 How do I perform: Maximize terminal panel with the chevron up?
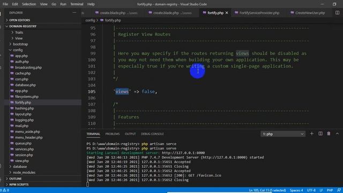pyautogui.click(x=337, y=133)
